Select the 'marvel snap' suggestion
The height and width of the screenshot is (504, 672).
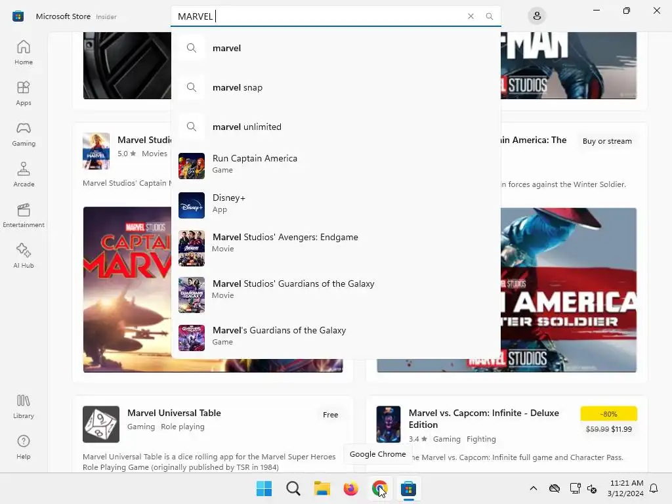point(336,87)
